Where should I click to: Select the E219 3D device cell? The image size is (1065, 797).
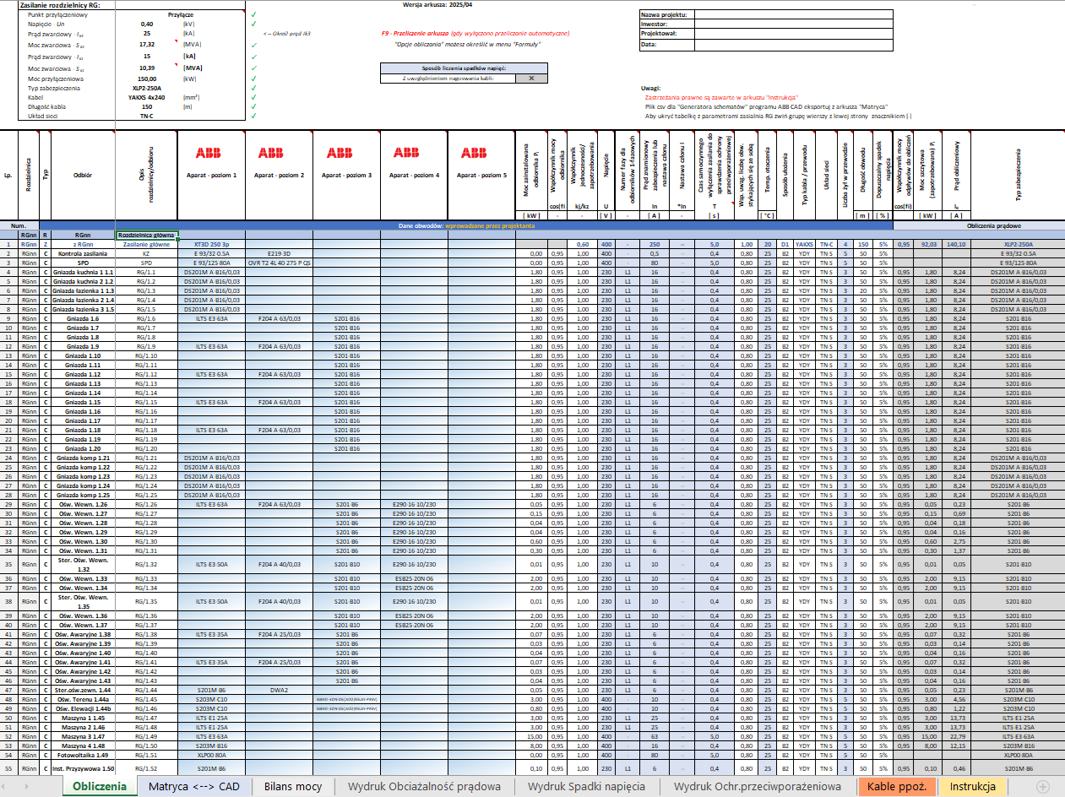[280, 253]
